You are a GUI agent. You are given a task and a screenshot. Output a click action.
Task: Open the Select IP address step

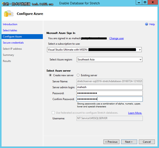pyautogui.click(x=12, y=49)
